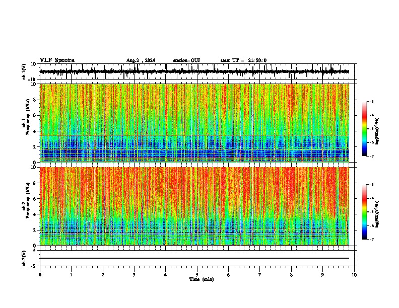Screen dimensions: 399x308
Task: Click the time axis tick label "1"
Action: tap(71, 275)
